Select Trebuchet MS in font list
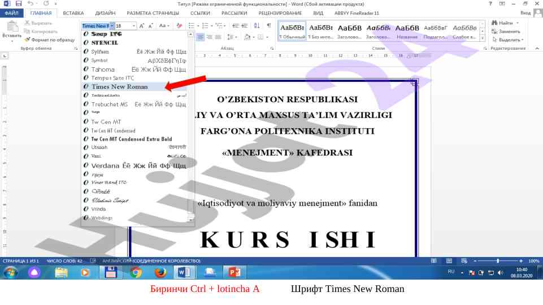 (134, 104)
